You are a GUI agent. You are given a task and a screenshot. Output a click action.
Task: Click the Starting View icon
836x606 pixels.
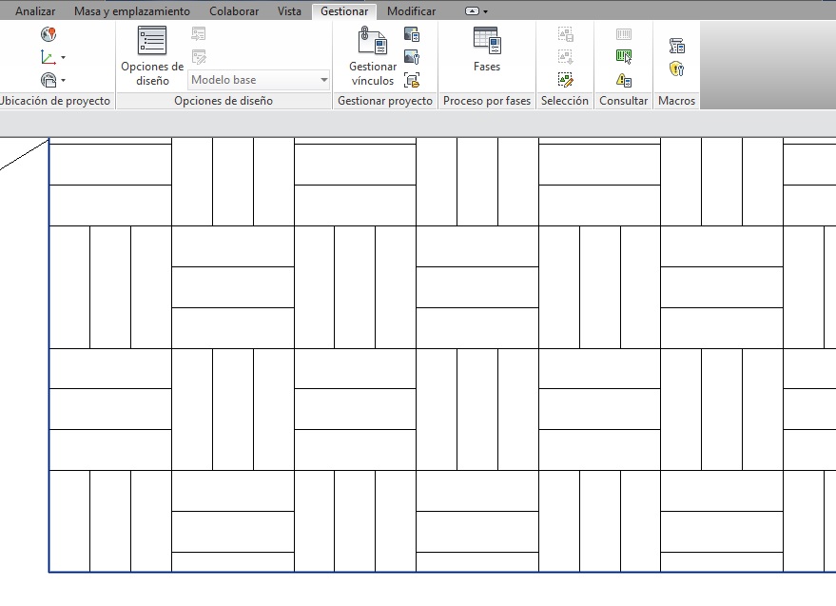[x=412, y=80]
